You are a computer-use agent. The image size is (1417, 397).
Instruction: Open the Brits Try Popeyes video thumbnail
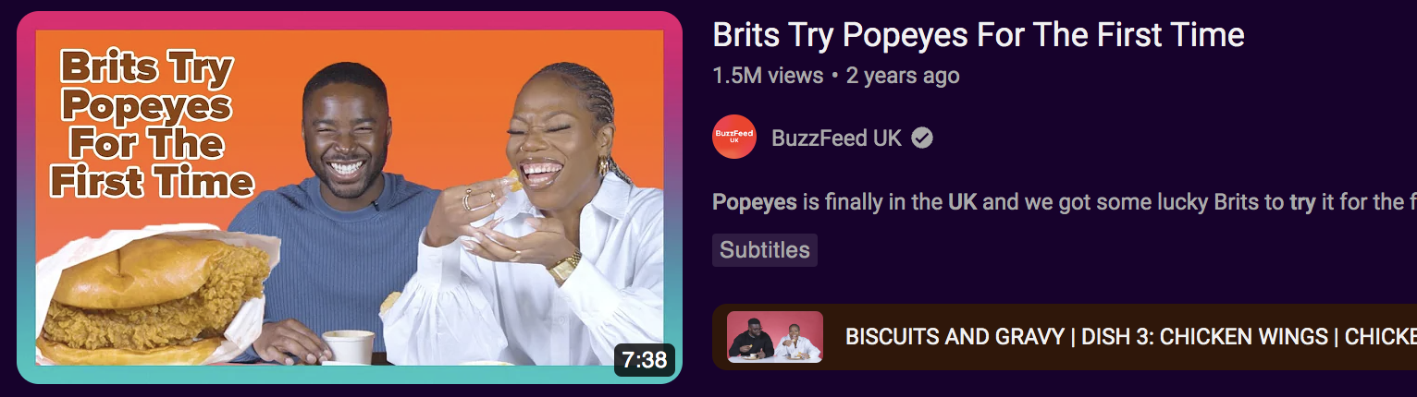point(350,198)
